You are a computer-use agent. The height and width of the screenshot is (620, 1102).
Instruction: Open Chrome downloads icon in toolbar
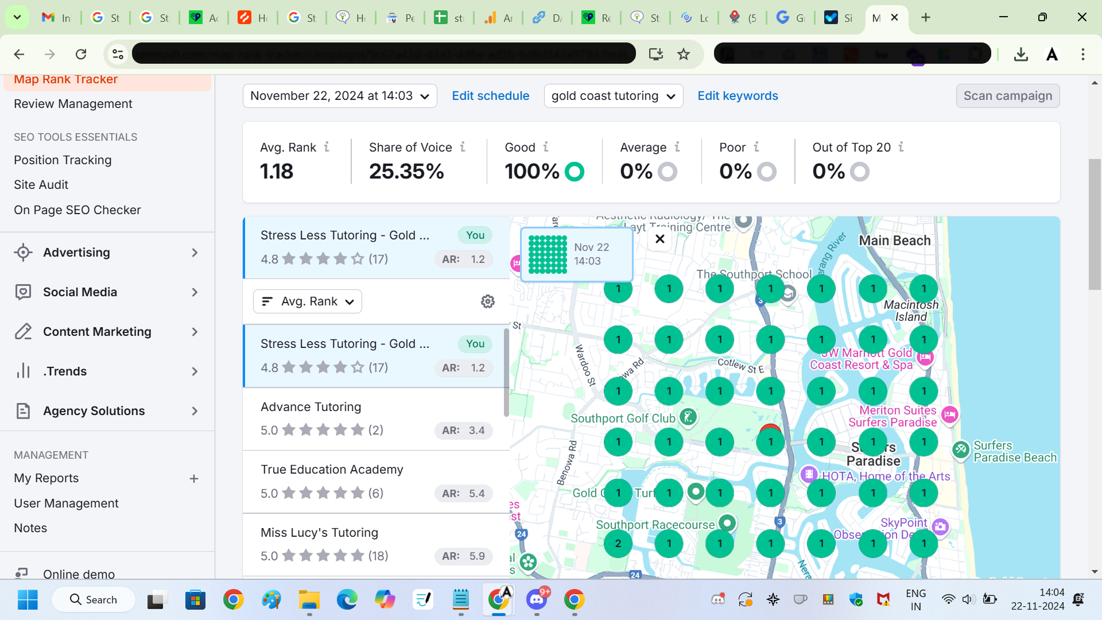pyautogui.click(x=1020, y=54)
